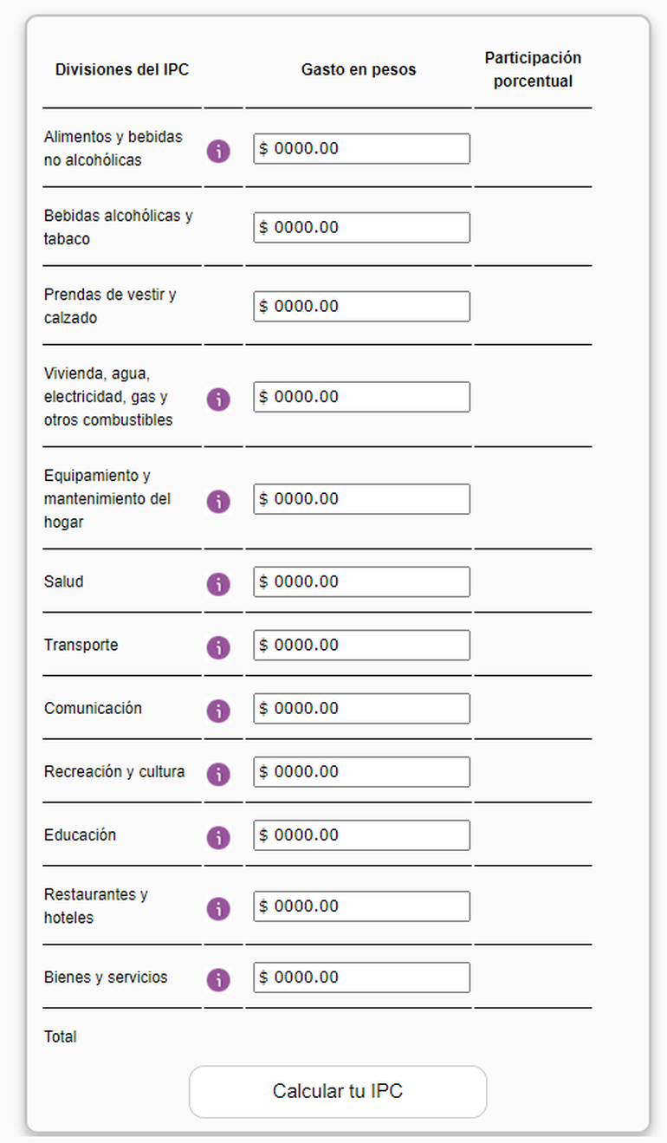The image size is (667, 1143).
Task: Select Prendas de vestir y calzado input
Action: click(x=362, y=307)
